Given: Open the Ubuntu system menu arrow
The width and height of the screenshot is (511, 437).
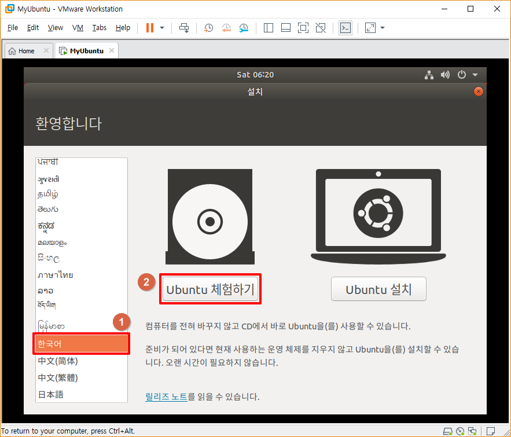Looking at the screenshot, I should 475,75.
